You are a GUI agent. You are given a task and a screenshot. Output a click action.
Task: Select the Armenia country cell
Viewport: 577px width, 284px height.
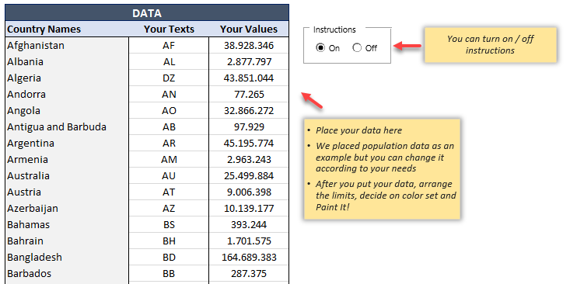click(67, 159)
